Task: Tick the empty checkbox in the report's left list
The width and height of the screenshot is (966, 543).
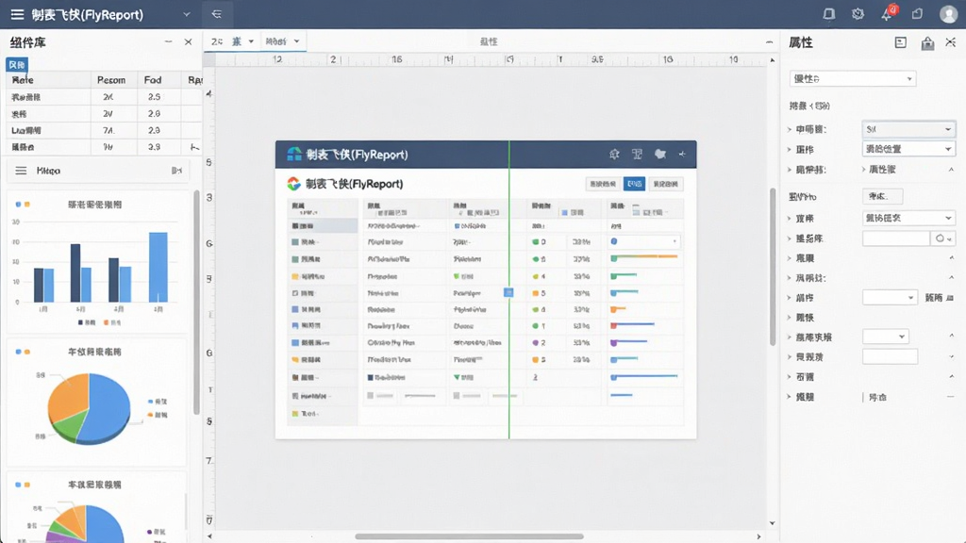Action: pyautogui.click(x=295, y=293)
